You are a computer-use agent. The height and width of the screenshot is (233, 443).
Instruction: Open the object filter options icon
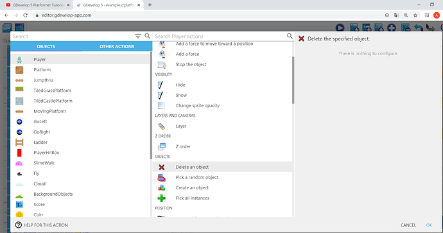137,36
